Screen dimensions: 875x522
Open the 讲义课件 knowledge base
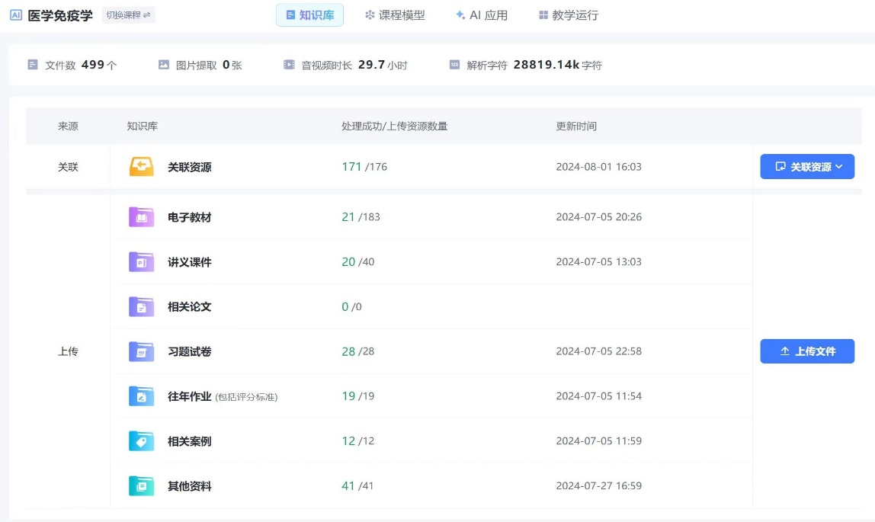tap(190, 261)
